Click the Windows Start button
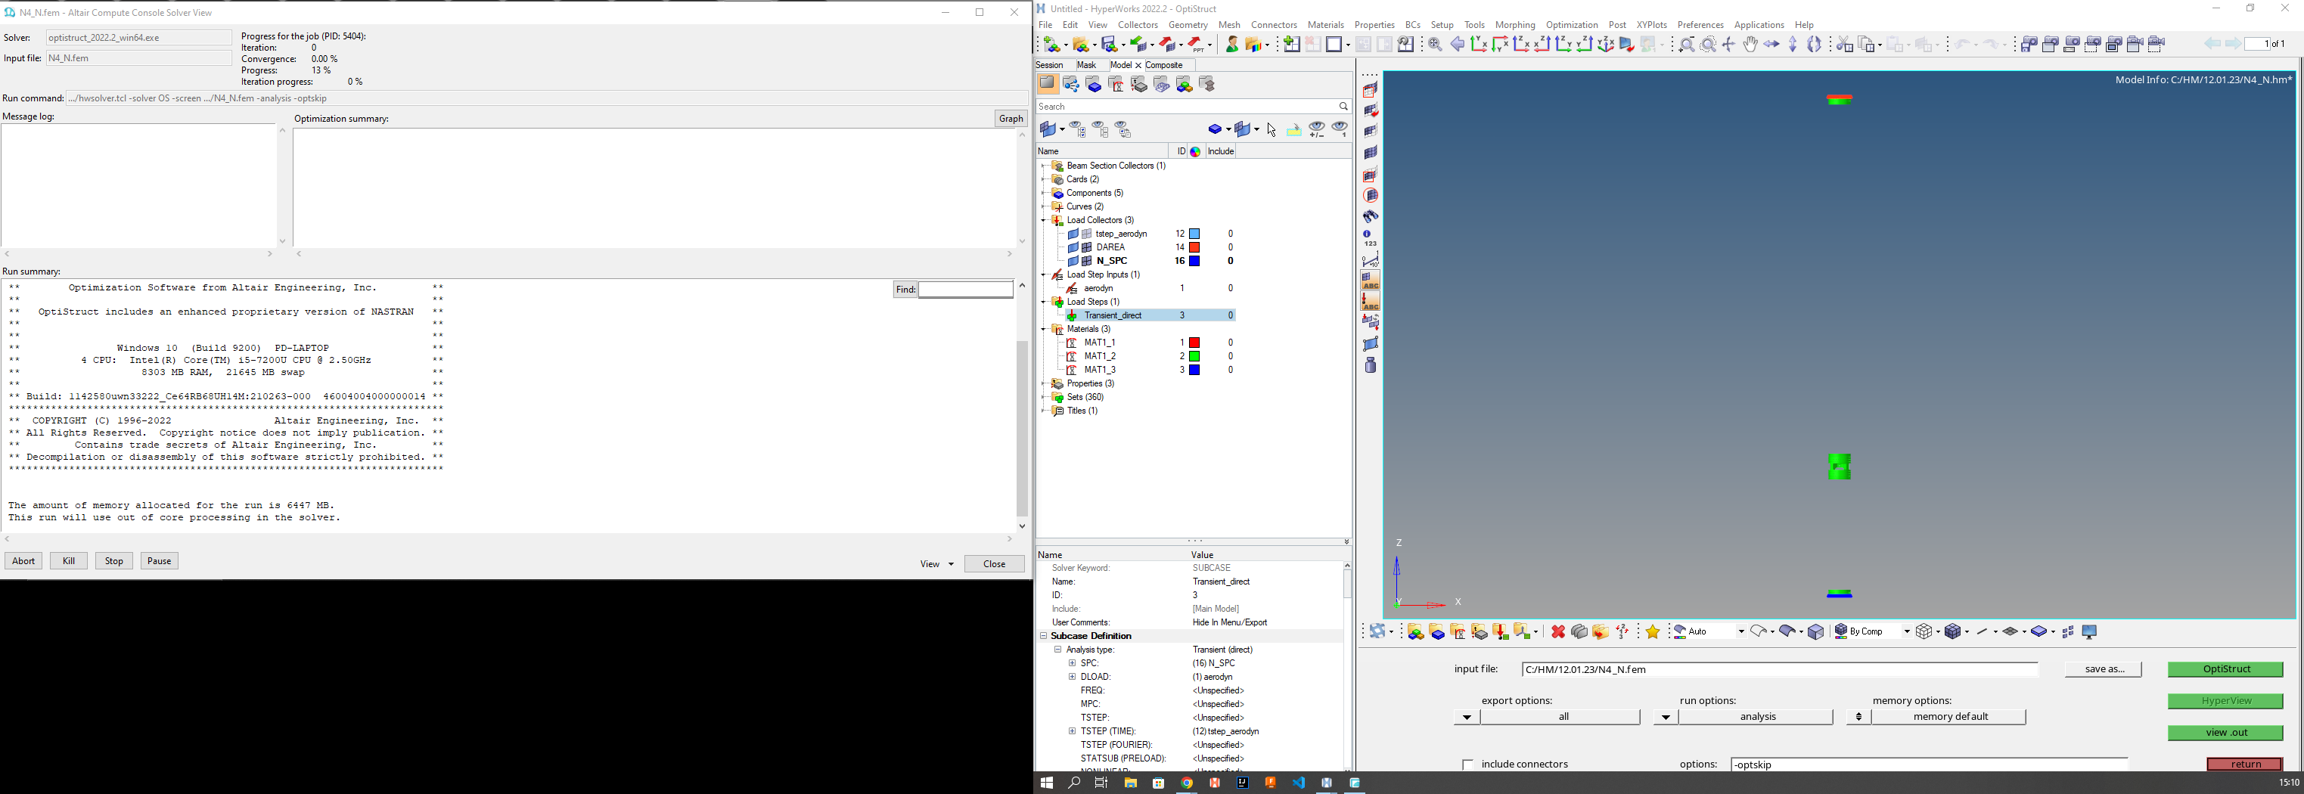This screenshot has width=2304, height=794. 1046,783
